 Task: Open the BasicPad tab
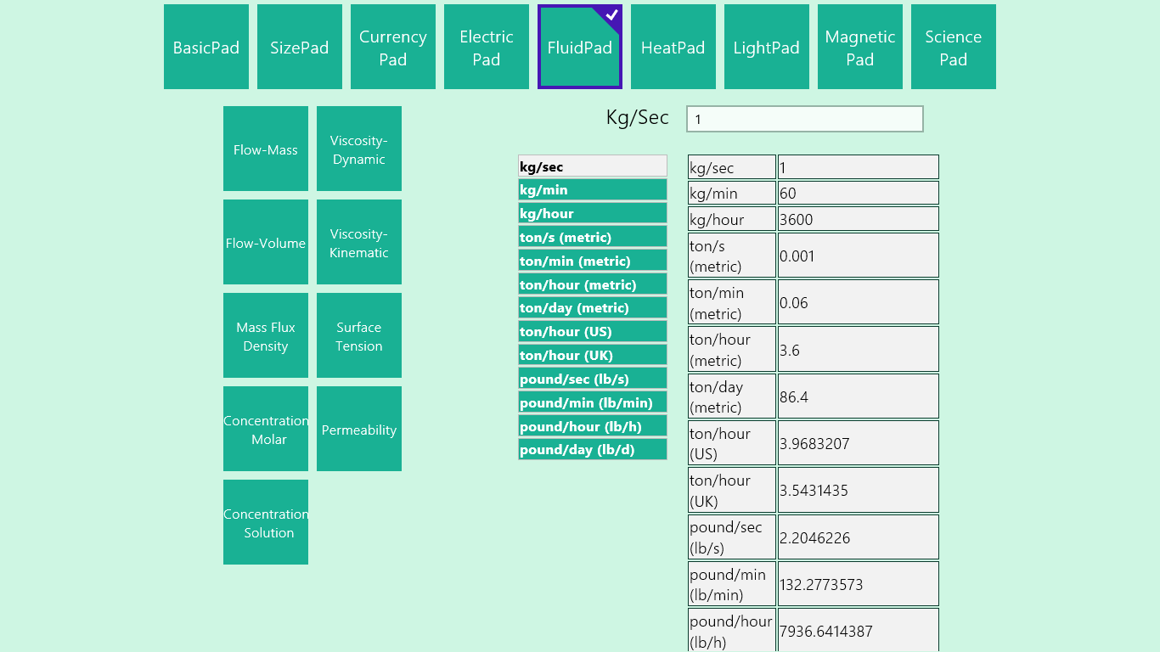click(206, 47)
